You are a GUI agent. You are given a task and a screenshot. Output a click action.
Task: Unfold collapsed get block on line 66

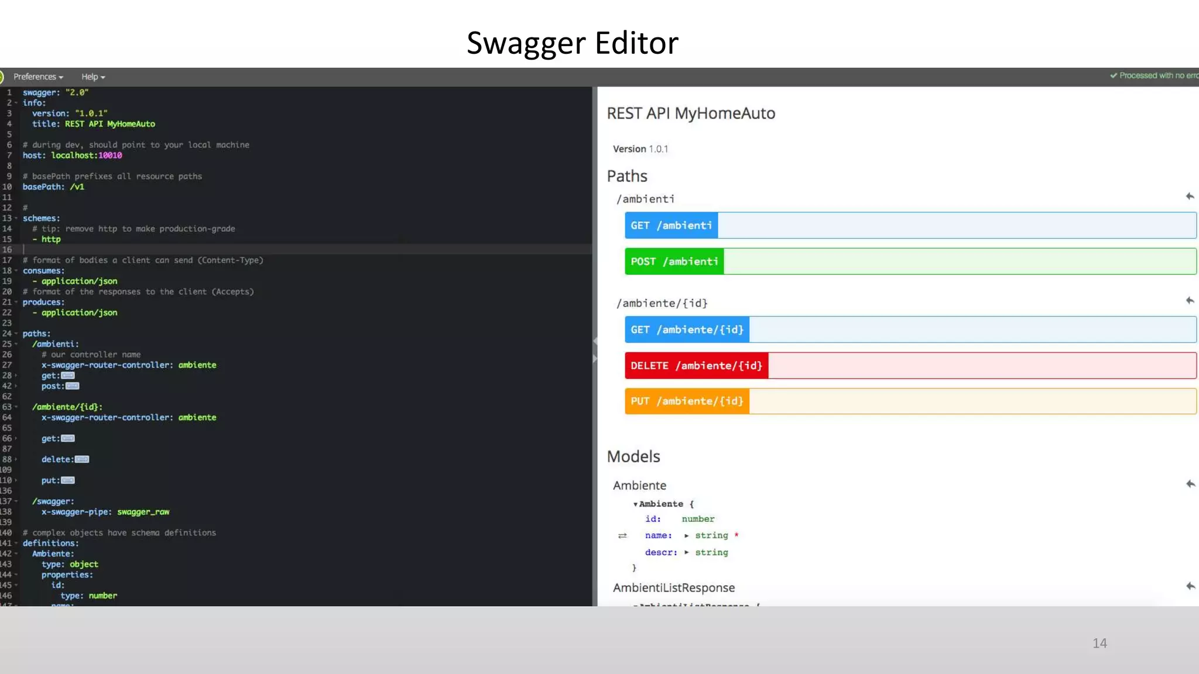(68, 438)
